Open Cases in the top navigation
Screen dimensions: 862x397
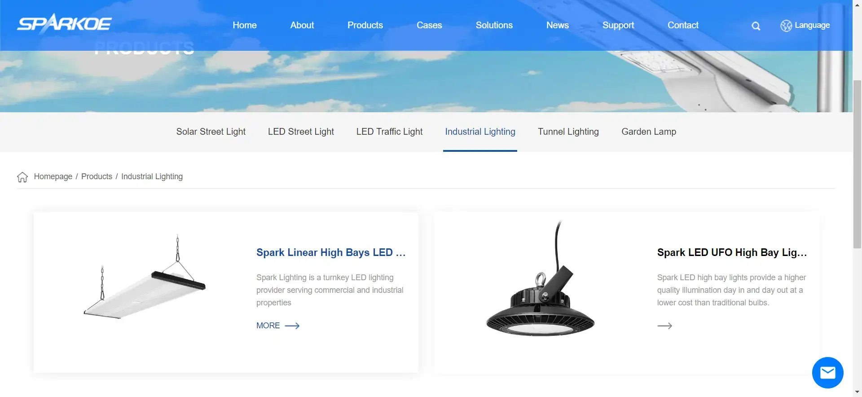click(x=429, y=25)
